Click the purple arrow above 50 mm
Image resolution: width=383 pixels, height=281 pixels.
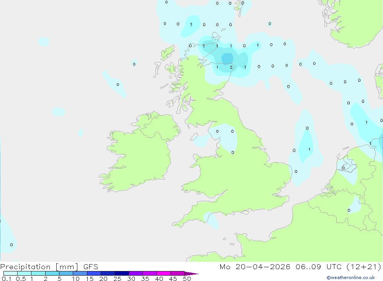coord(191,273)
